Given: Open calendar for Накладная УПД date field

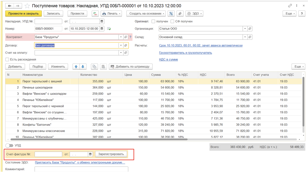Looking at the screenshot, I should [102, 21].
